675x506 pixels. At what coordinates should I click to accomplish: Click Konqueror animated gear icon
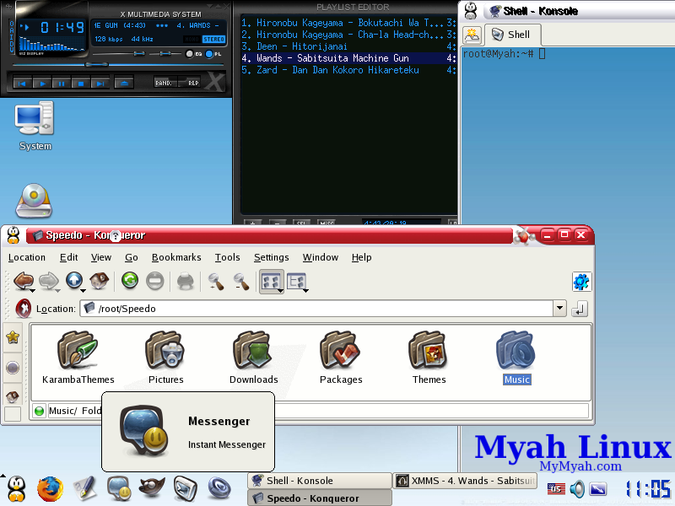[581, 282]
